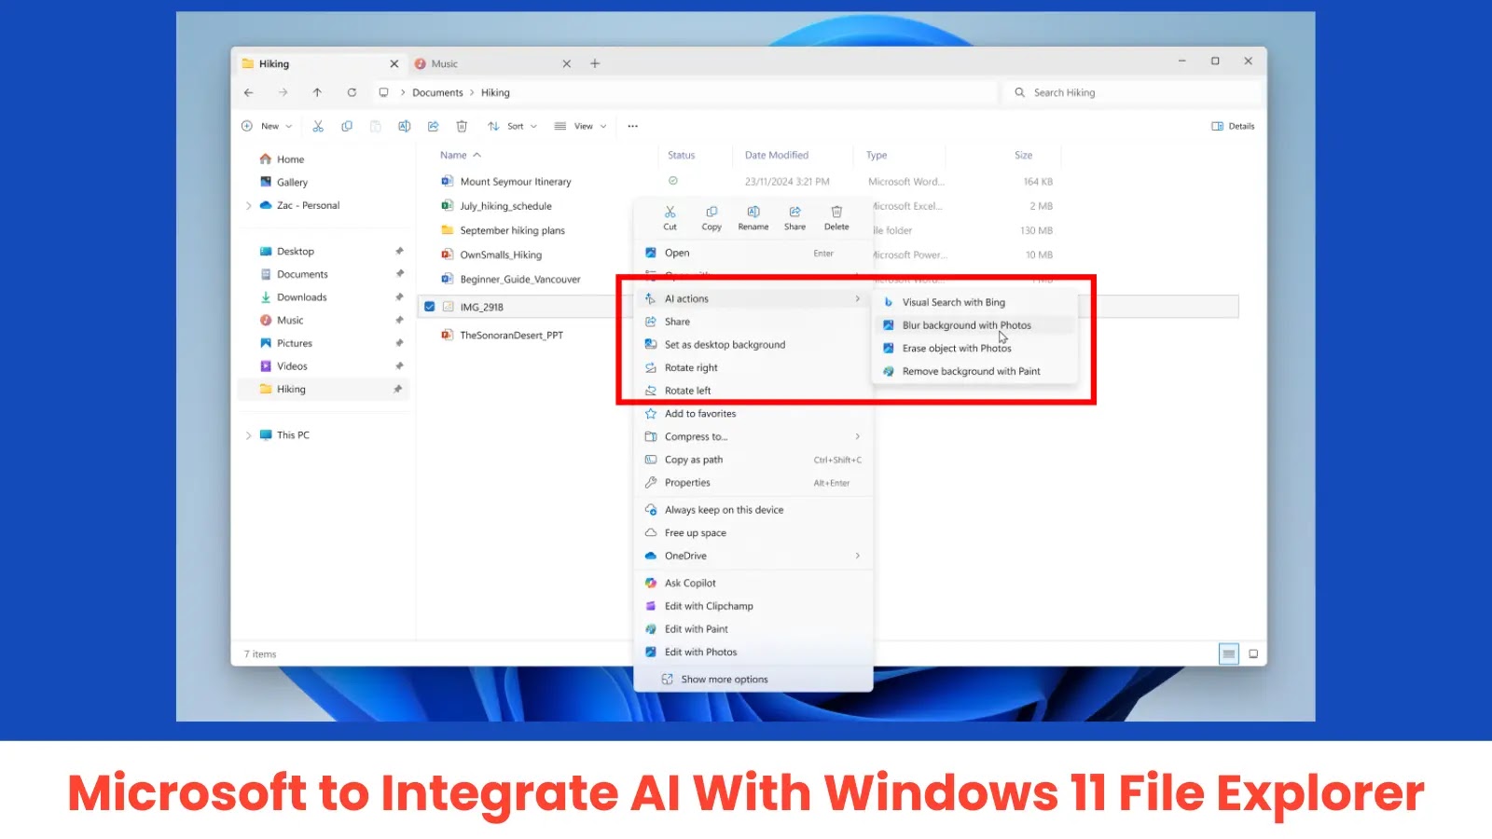The image size is (1492, 839).
Task: Click Copy as path
Action: coord(753,461)
